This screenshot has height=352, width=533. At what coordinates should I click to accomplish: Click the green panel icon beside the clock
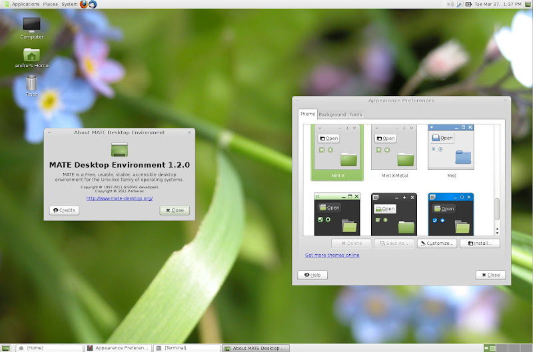528,4
